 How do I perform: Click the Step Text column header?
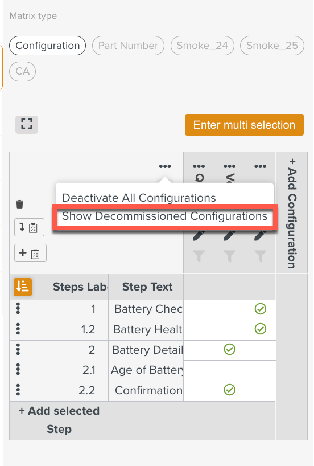[147, 287]
